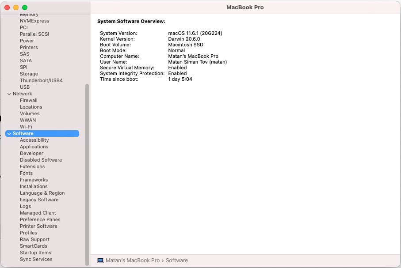Open Legacy Software entry
Viewport: 401px width, 268px height.
click(x=39, y=200)
